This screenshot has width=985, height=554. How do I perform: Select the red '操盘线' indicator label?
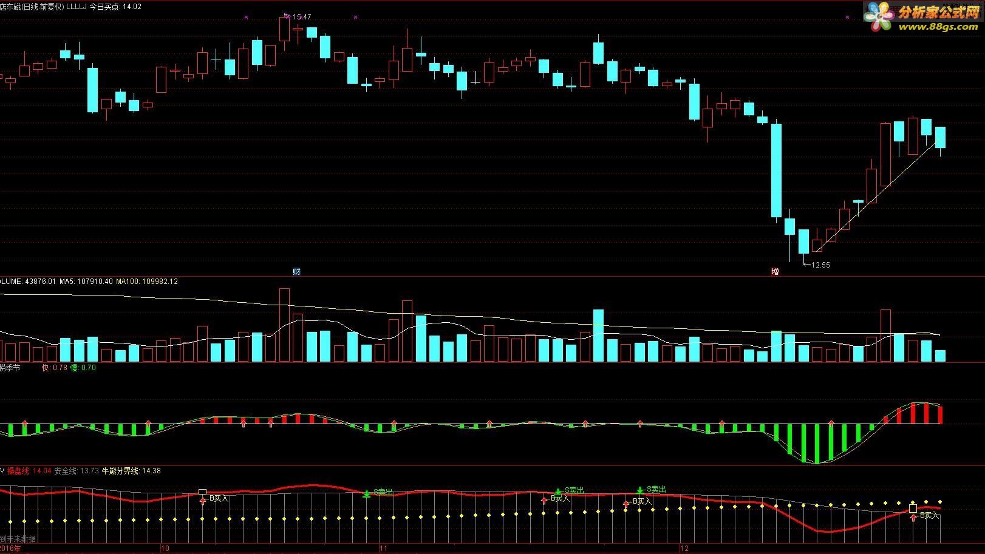pyautogui.click(x=18, y=471)
